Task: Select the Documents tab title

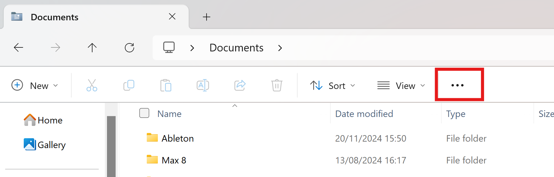Action: [55, 17]
